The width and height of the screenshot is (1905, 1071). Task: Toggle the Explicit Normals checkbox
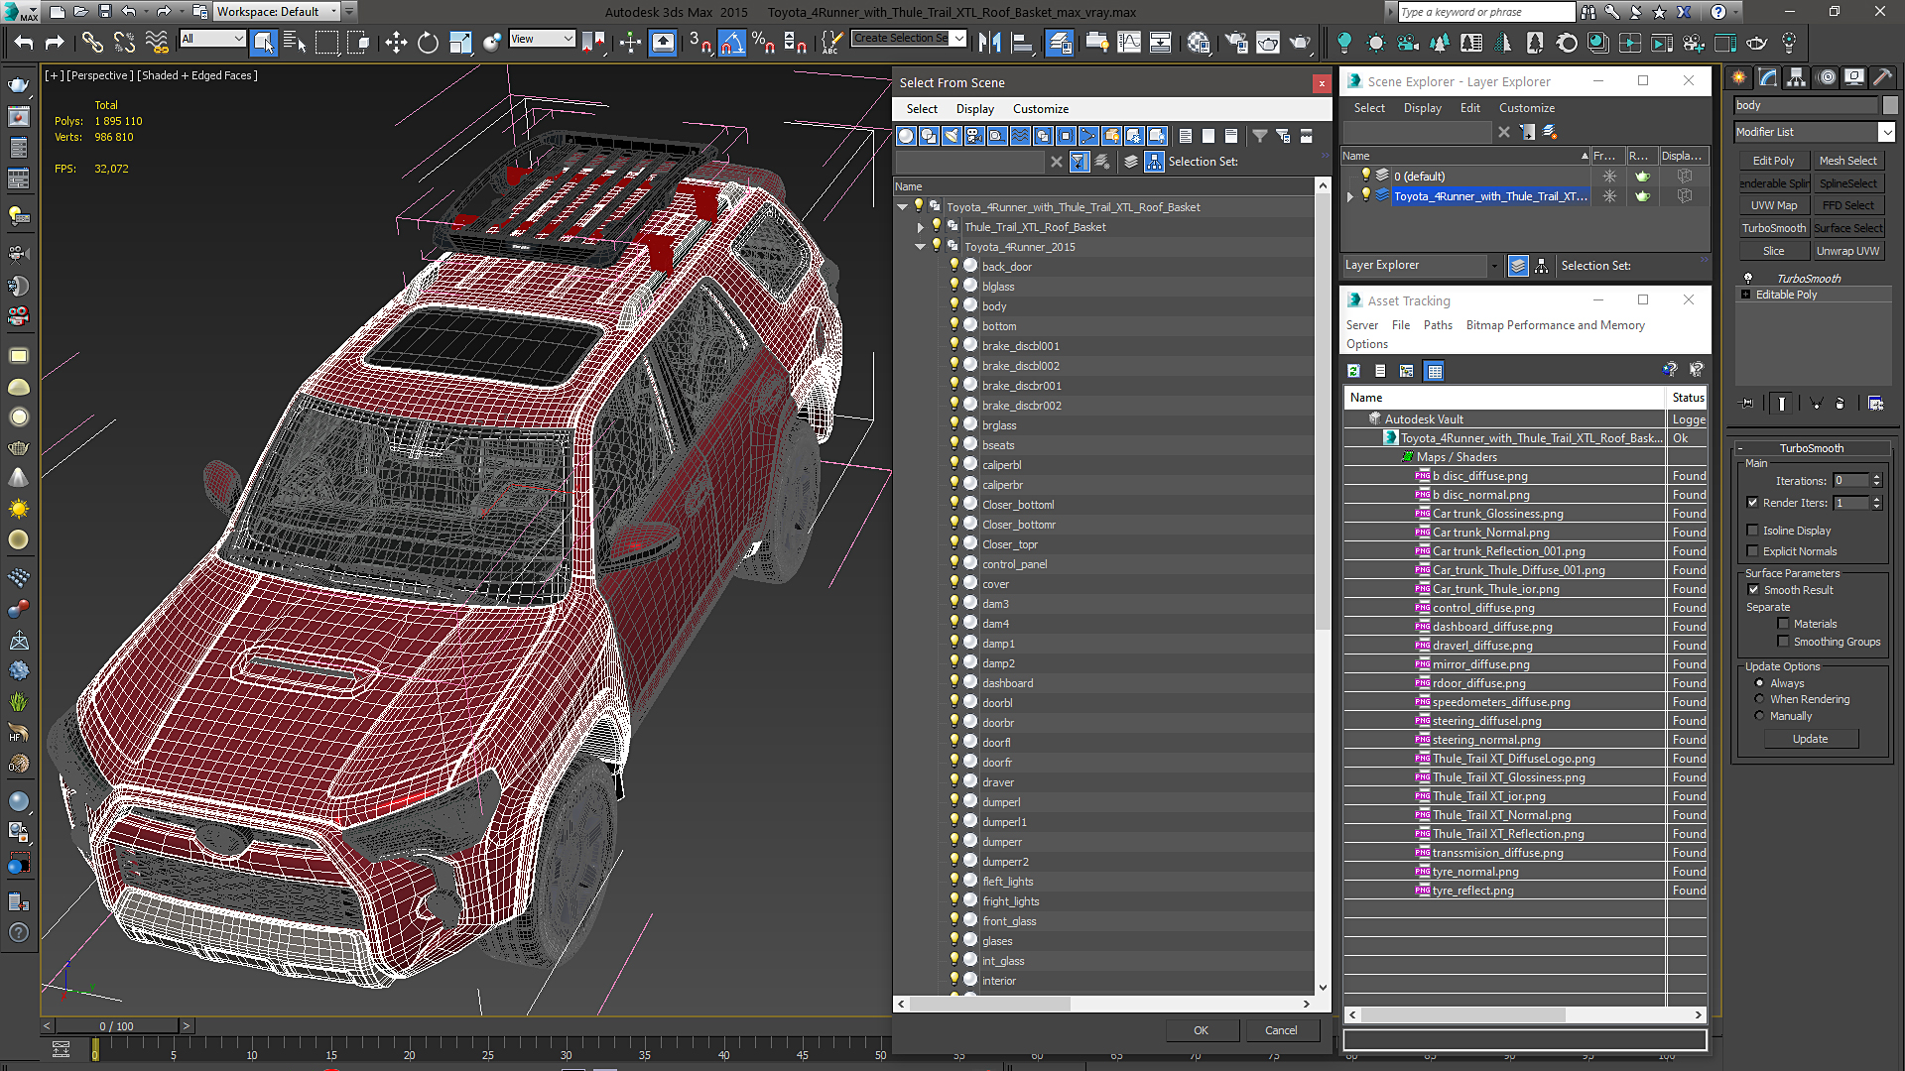pos(1752,551)
